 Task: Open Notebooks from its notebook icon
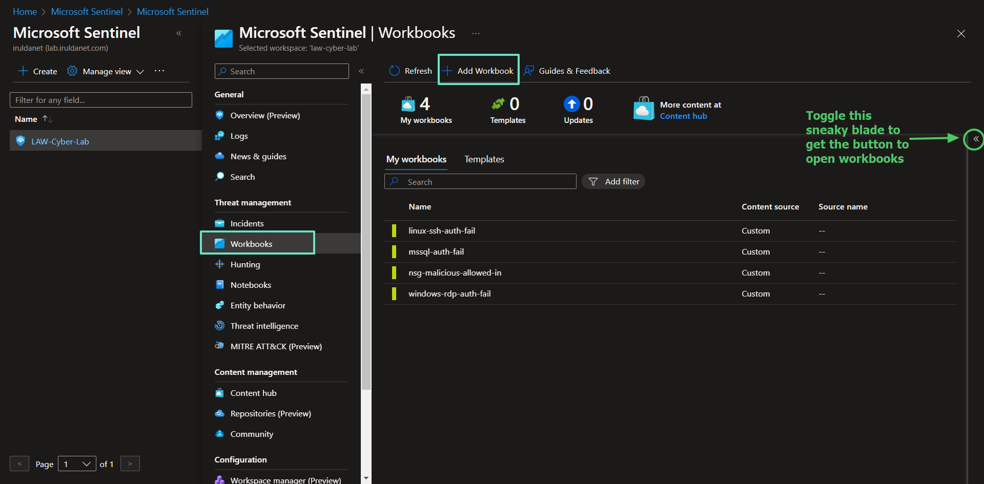pos(219,285)
